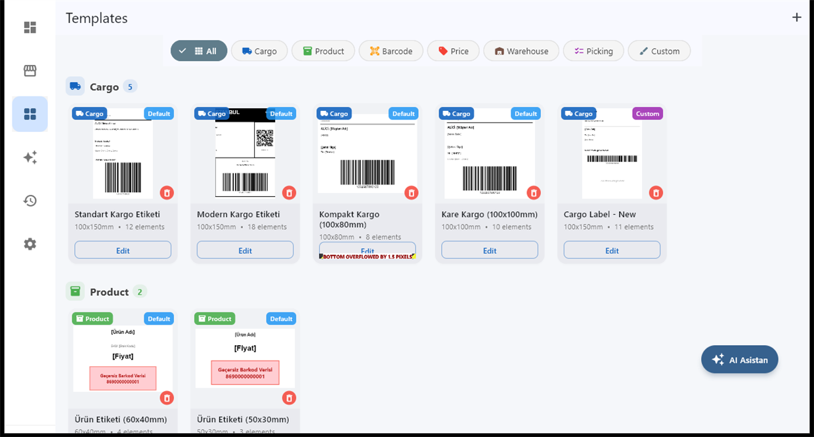Delete the Cargo Label - New template
The image size is (814, 437).
(x=656, y=193)
